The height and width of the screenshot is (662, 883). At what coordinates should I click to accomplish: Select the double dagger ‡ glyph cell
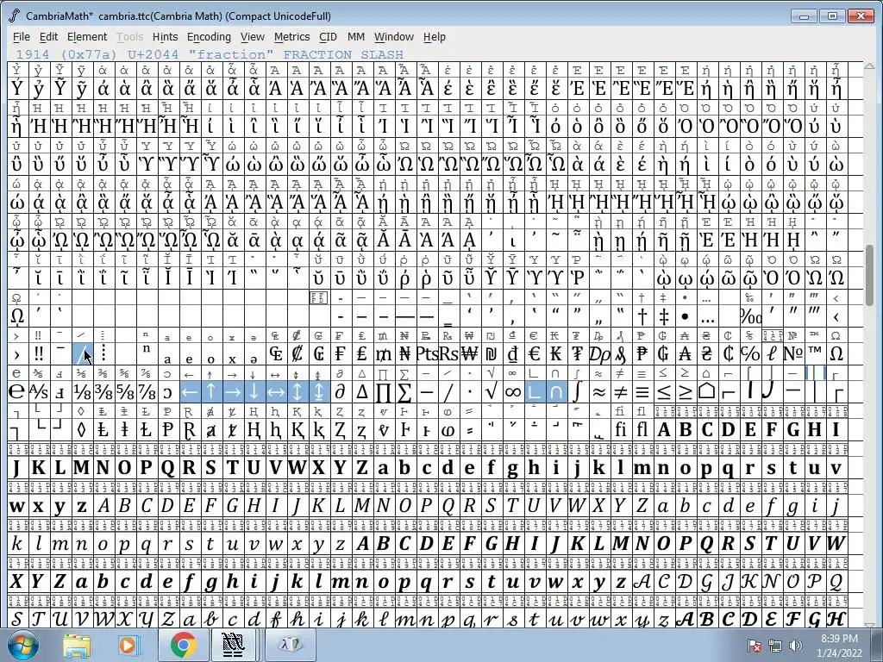pyautogui.click(x=663, y=316)
